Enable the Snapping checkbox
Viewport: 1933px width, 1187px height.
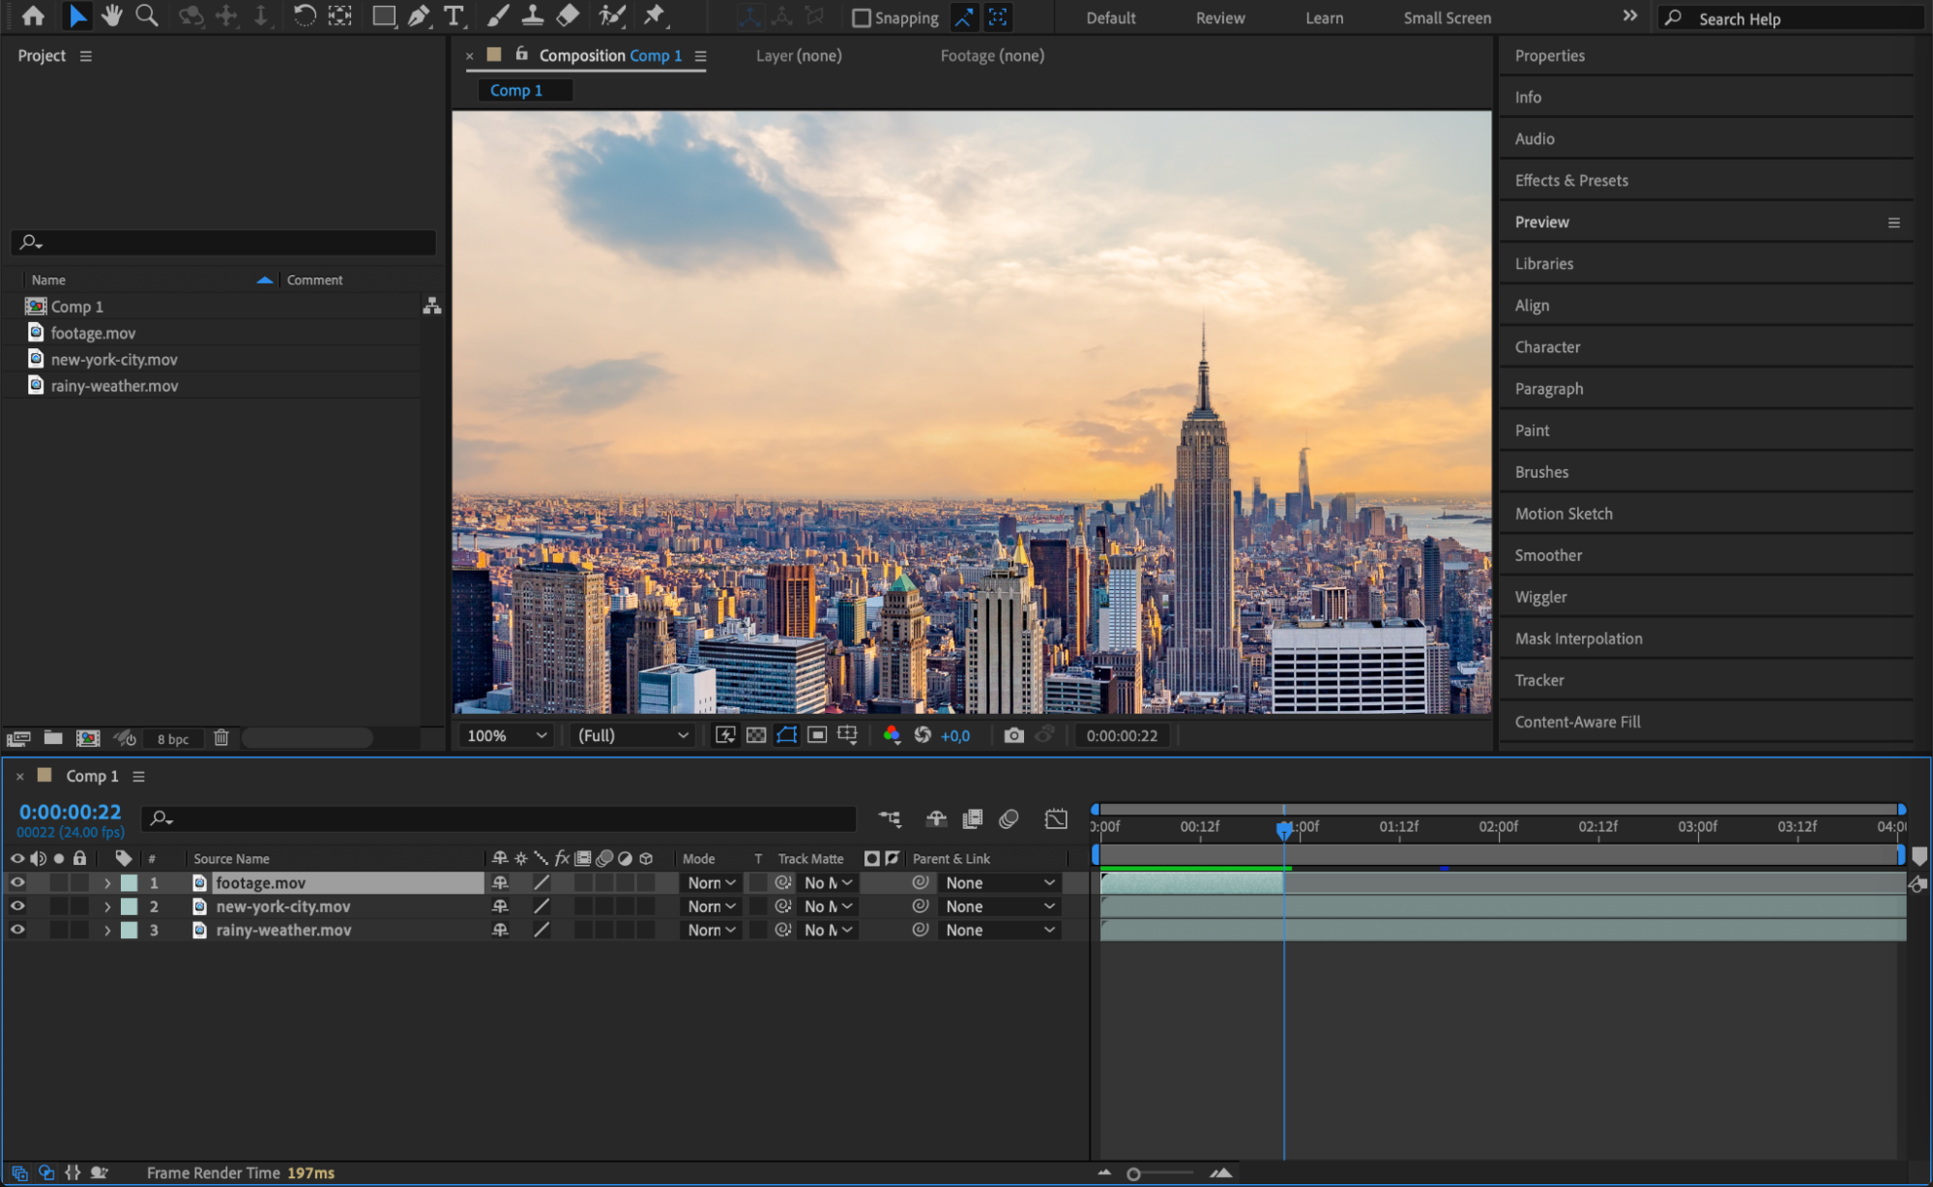tap(861, 17)
